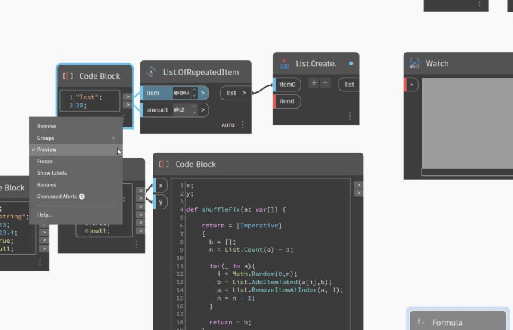Click the y input port of the shuffleFix Code Block
The width and height of the screenshot is (513, 330).
tap(160, 202)
